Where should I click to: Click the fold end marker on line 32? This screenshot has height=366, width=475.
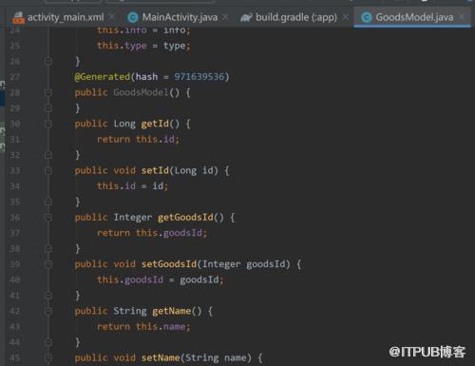[48, 155]
